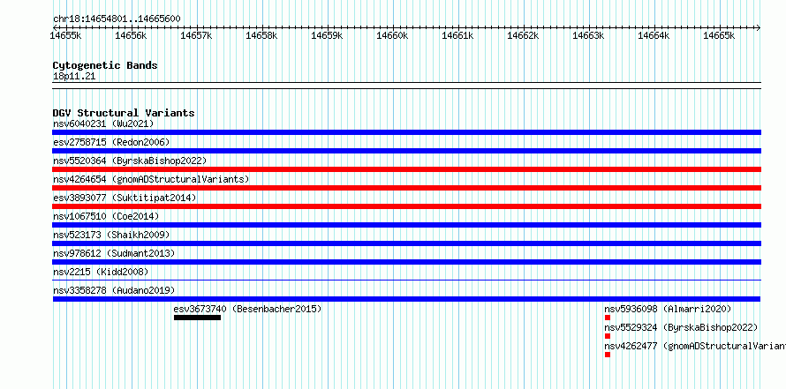Open the nsv5936098 (Almarri2020) label
The height and width of the screenshot is (389, 786).
point(668,309)
